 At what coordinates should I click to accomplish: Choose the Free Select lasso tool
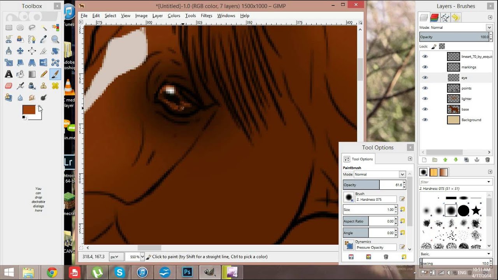pyautogui.click(x=32, y=28)
